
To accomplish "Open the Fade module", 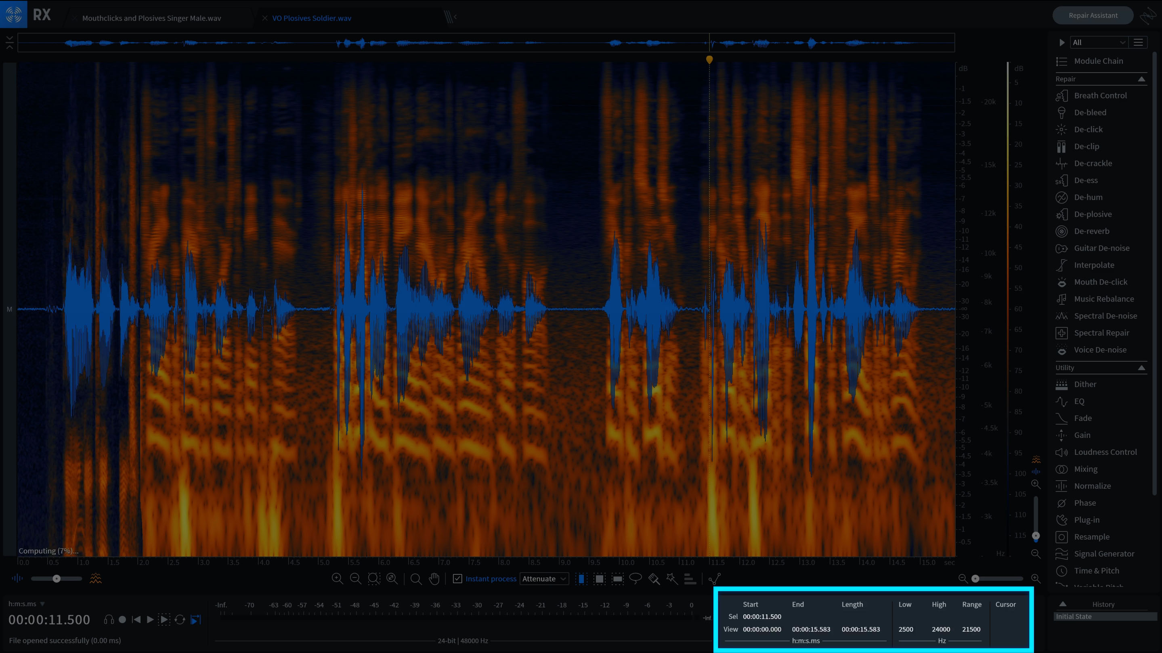I will point(1074,419).
